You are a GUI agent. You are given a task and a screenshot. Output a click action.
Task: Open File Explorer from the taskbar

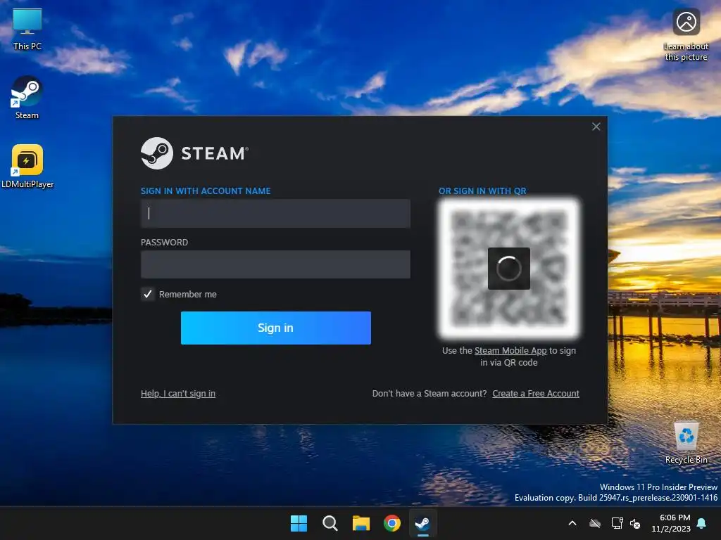coord(361,523)
